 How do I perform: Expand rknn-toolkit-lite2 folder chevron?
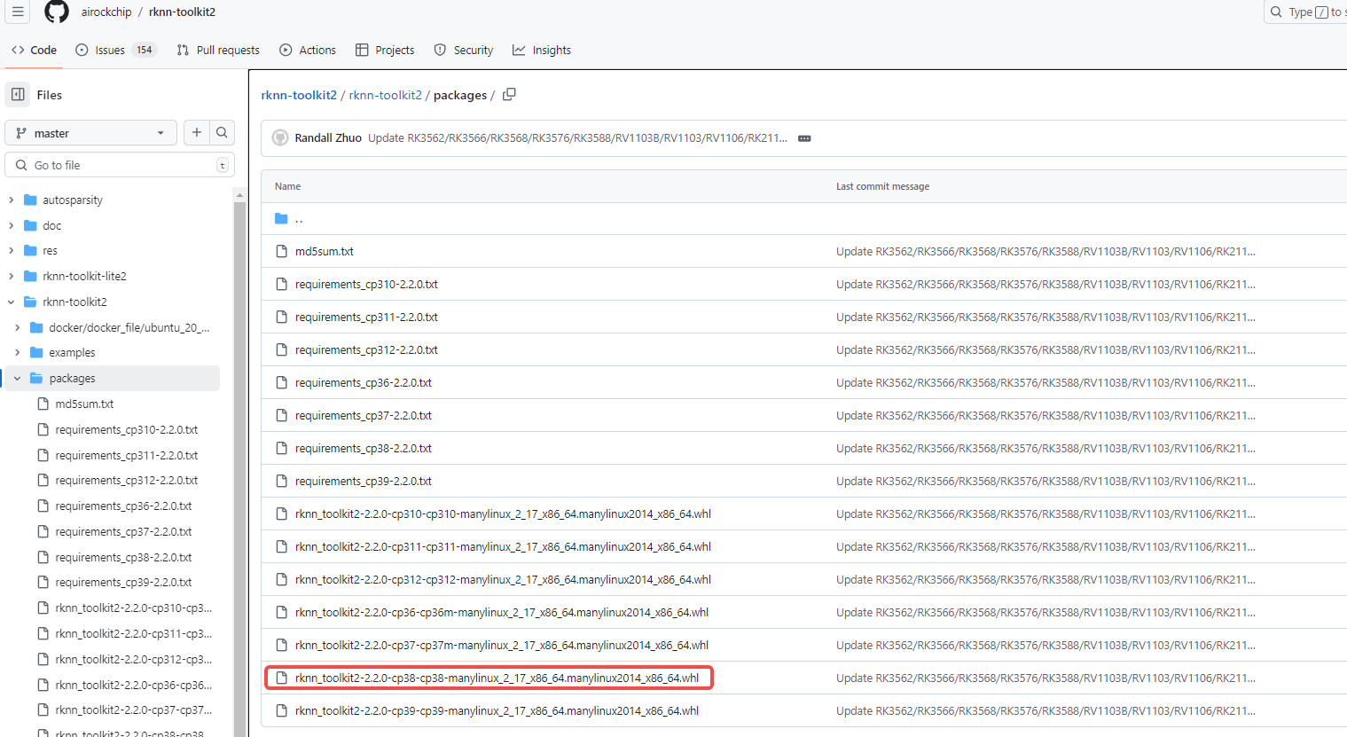pyautogui.click(x=11, y=276)
